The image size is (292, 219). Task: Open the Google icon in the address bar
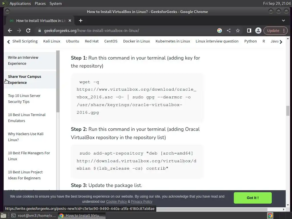click(220, 31)
